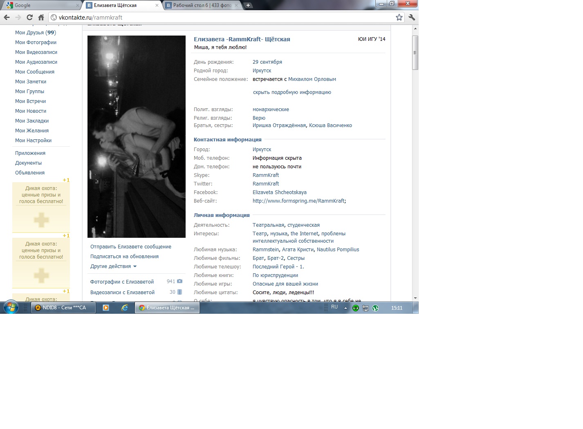Open Мои Фотографии in the sidebar
The width and height of the screenshot is (583, 429).
coord(36,42)
